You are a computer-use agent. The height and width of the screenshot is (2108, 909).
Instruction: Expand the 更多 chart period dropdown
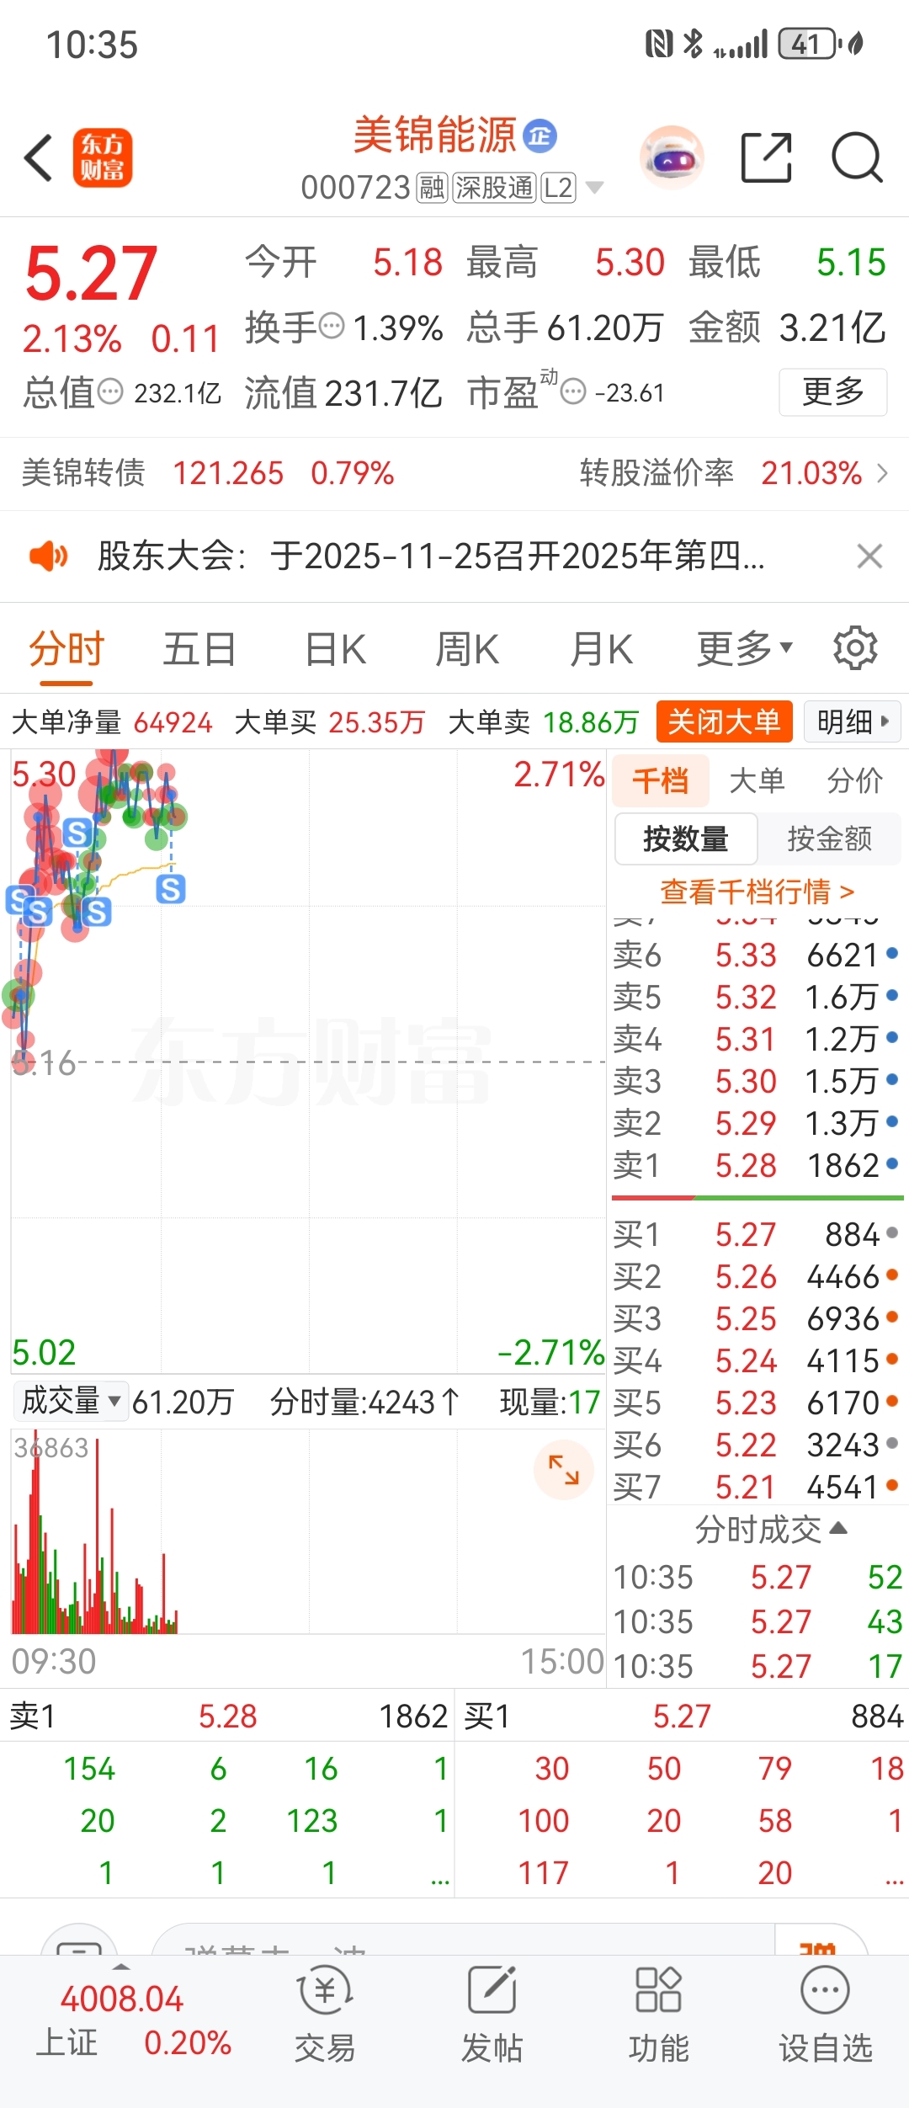click(x=745, y=650)
